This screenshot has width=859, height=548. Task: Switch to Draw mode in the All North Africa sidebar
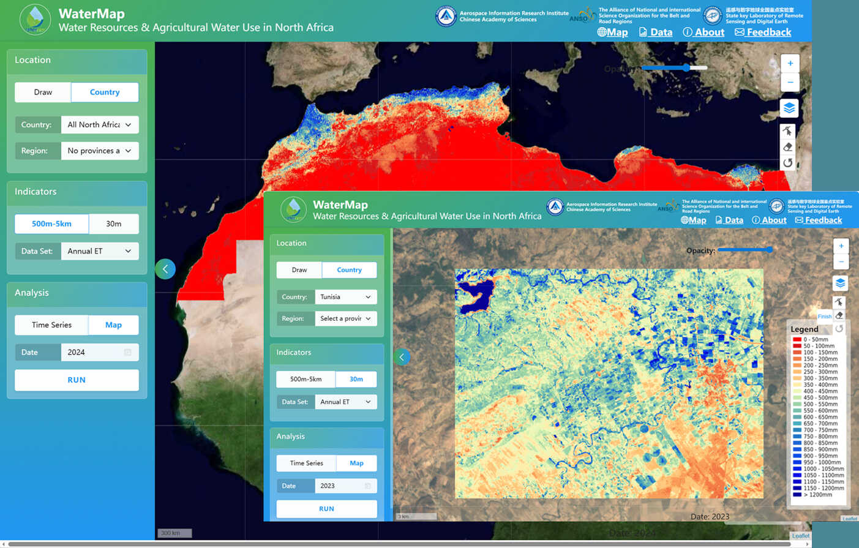pyautogui.click(x=43, y=92)
